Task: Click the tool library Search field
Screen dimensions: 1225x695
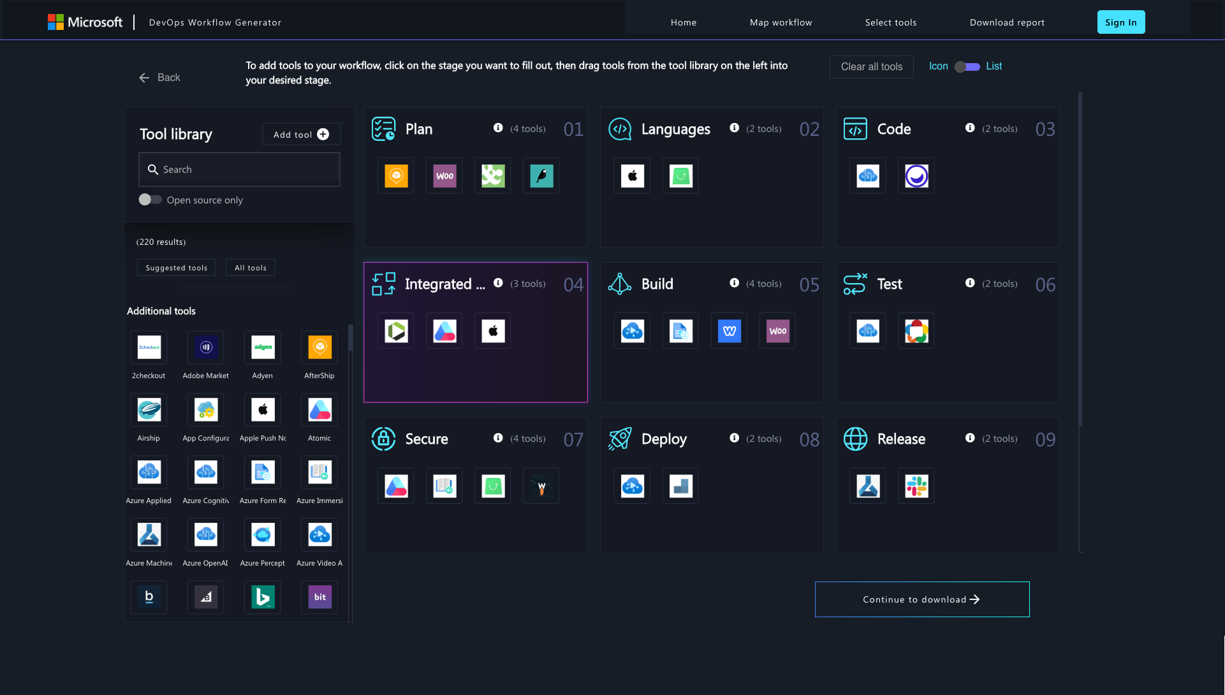Action: pyautogui.click(x=239, y=170)
